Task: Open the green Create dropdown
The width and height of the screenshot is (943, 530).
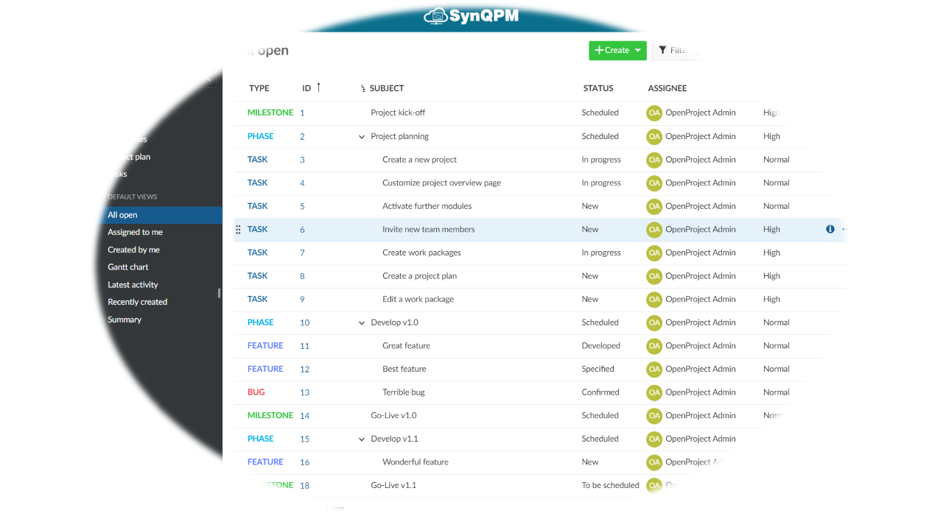Action: point(617,51)
